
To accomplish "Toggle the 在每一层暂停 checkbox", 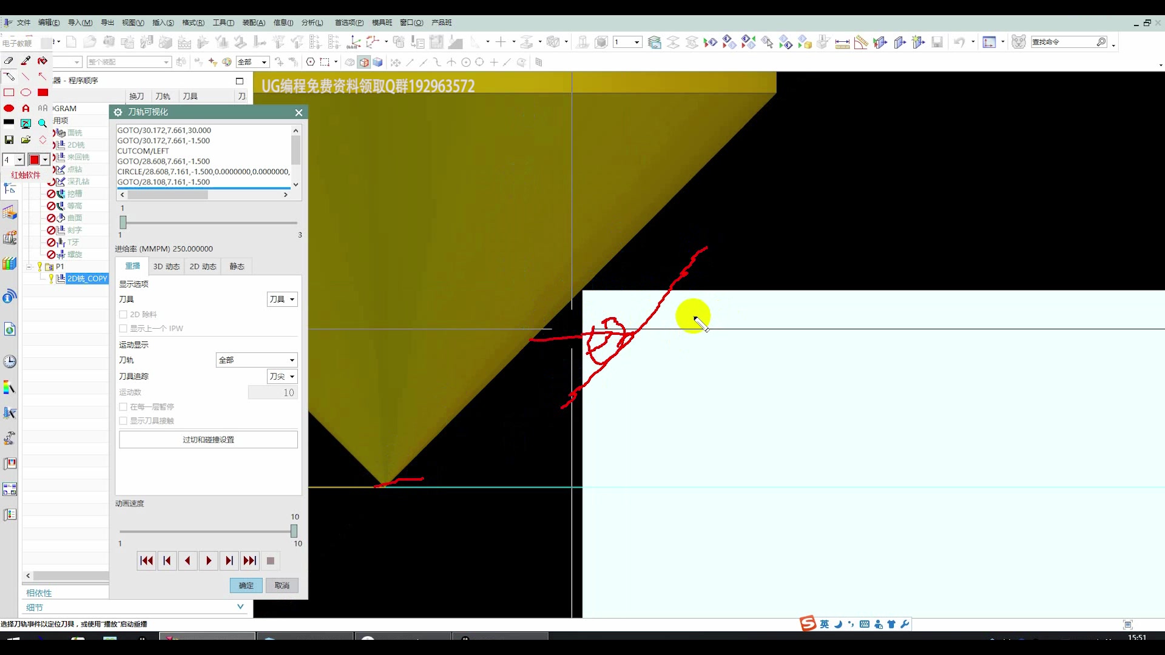I will tap(123, 407).
